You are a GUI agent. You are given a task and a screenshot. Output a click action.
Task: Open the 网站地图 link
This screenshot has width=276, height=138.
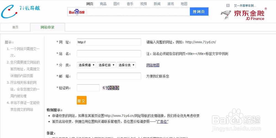pos(153,65)
